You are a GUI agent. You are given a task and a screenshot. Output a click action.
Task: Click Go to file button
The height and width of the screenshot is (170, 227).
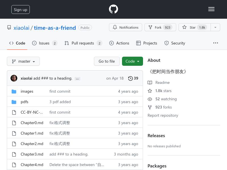(x=107, y=61)
